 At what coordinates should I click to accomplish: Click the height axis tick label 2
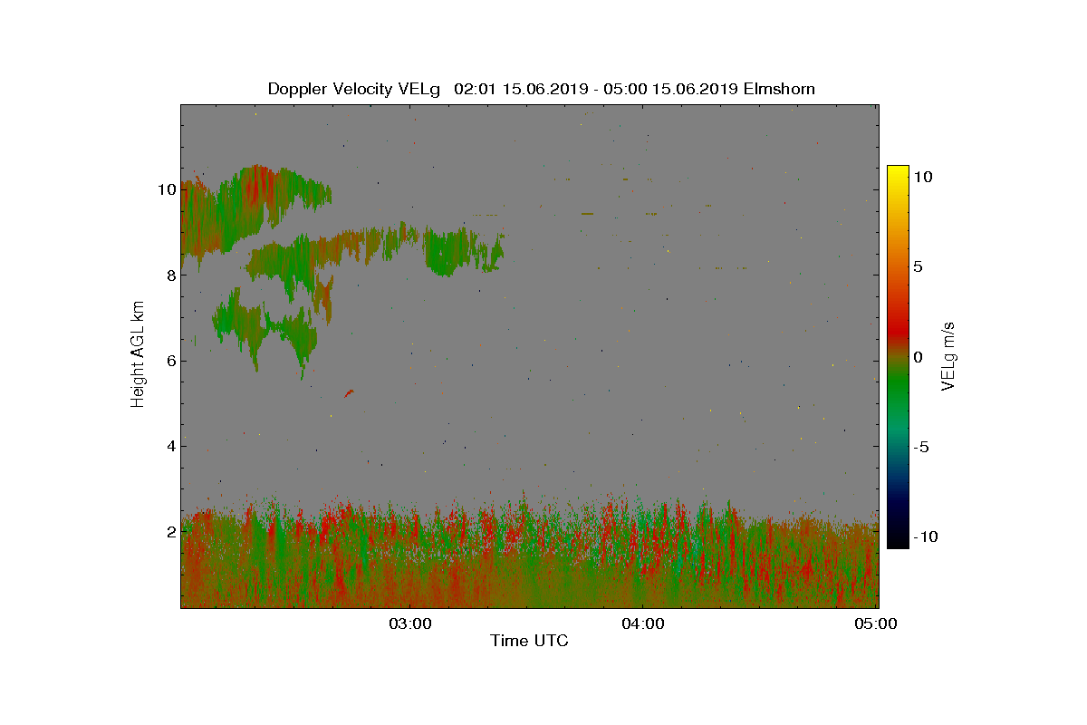coord(170,531)
